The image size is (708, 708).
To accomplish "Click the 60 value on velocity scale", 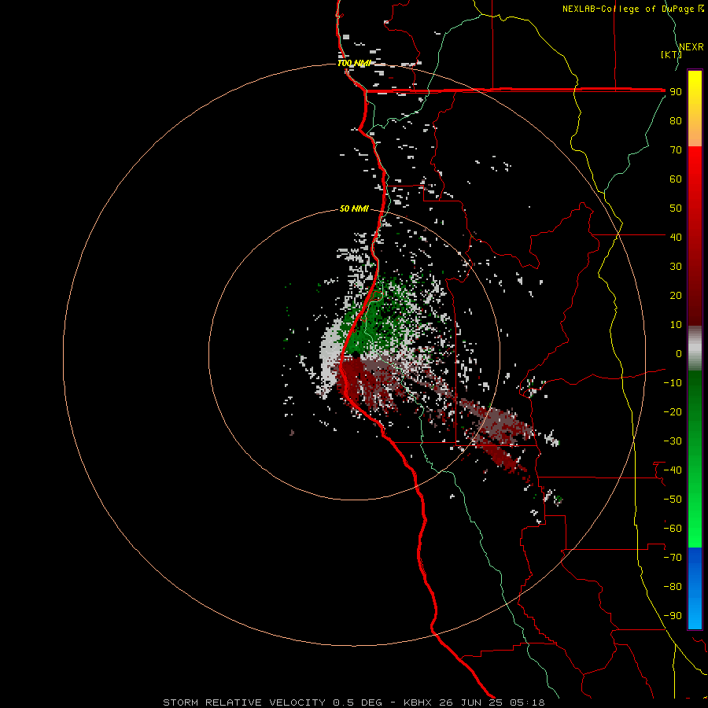I will pyautogui.click(x=676, y=179).
